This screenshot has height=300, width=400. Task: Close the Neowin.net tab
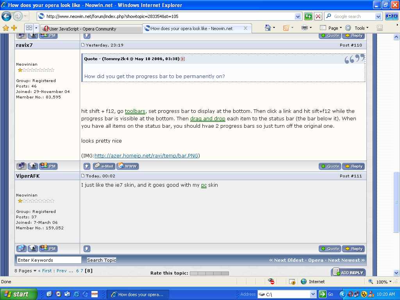click(245, 28)
